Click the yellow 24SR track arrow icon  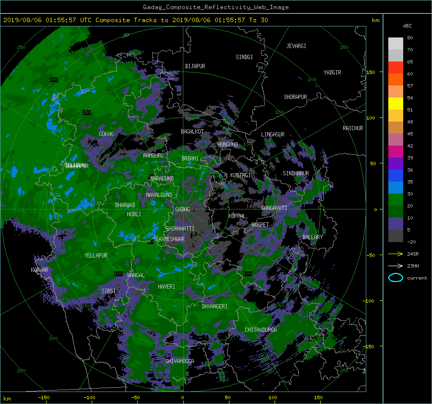[x=396, y=254]
